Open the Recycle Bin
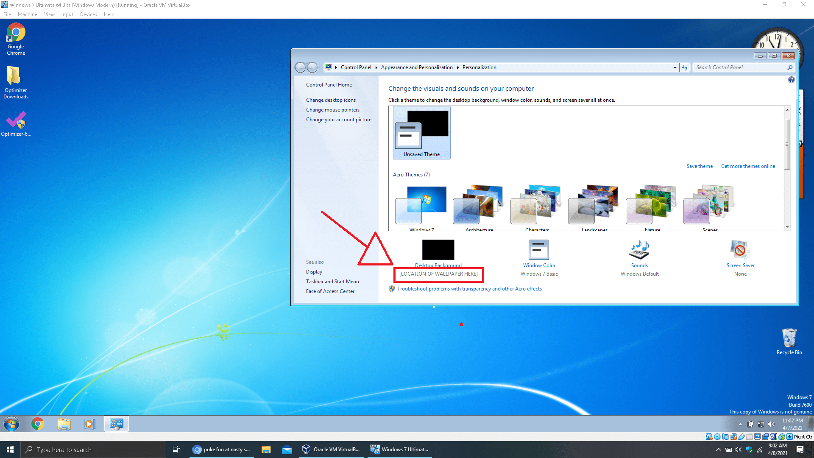Screen dimensions: 814x458 (789, 338)
